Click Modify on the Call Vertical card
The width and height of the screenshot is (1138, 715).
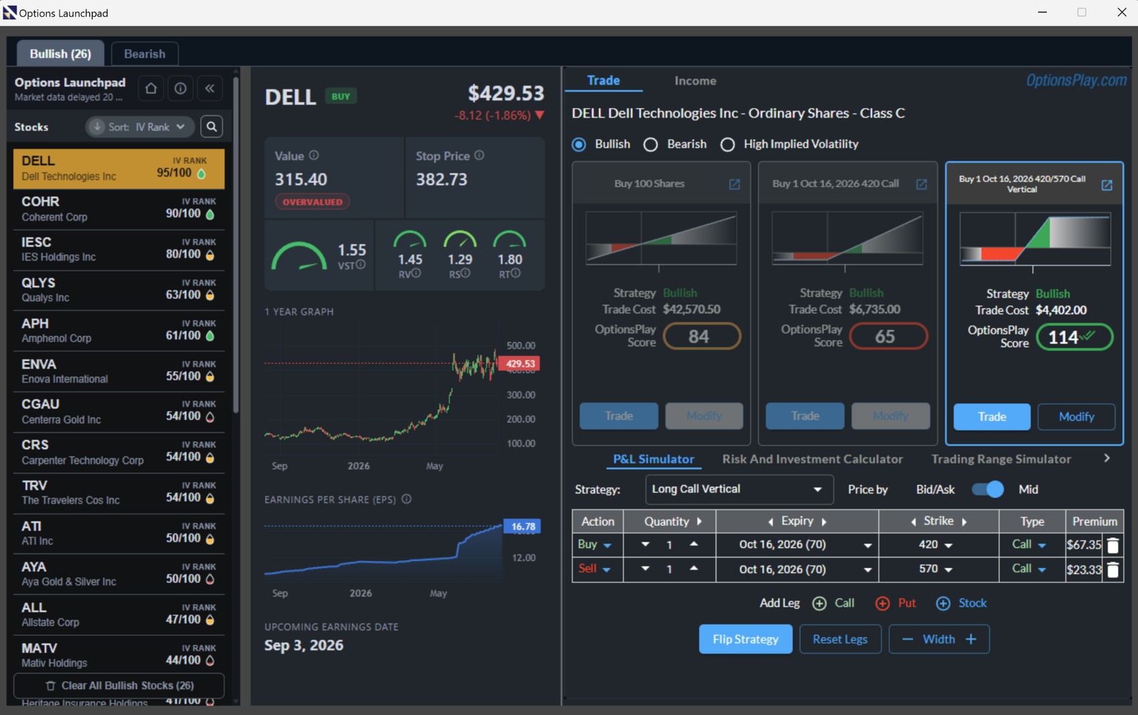(x=1076, y=416)
